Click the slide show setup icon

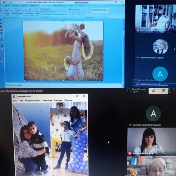[x=29, y=10]
